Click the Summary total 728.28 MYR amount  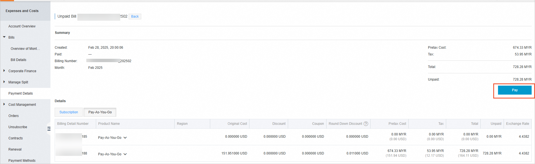coord(522,67)
